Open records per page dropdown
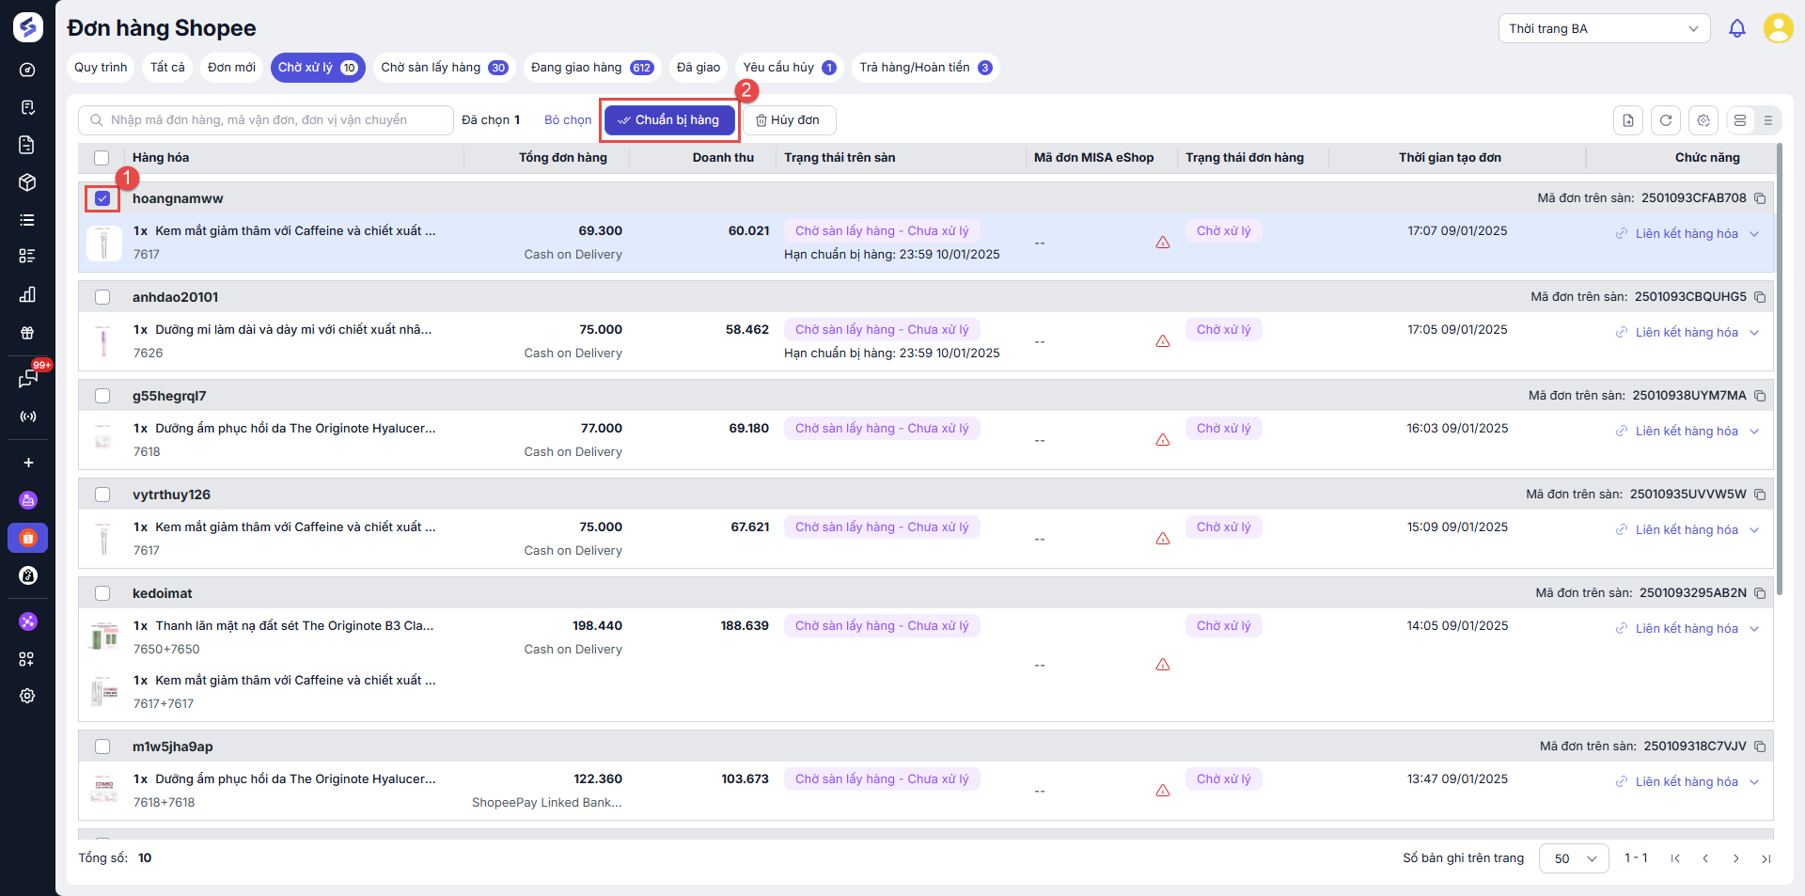 [1574, 858]
